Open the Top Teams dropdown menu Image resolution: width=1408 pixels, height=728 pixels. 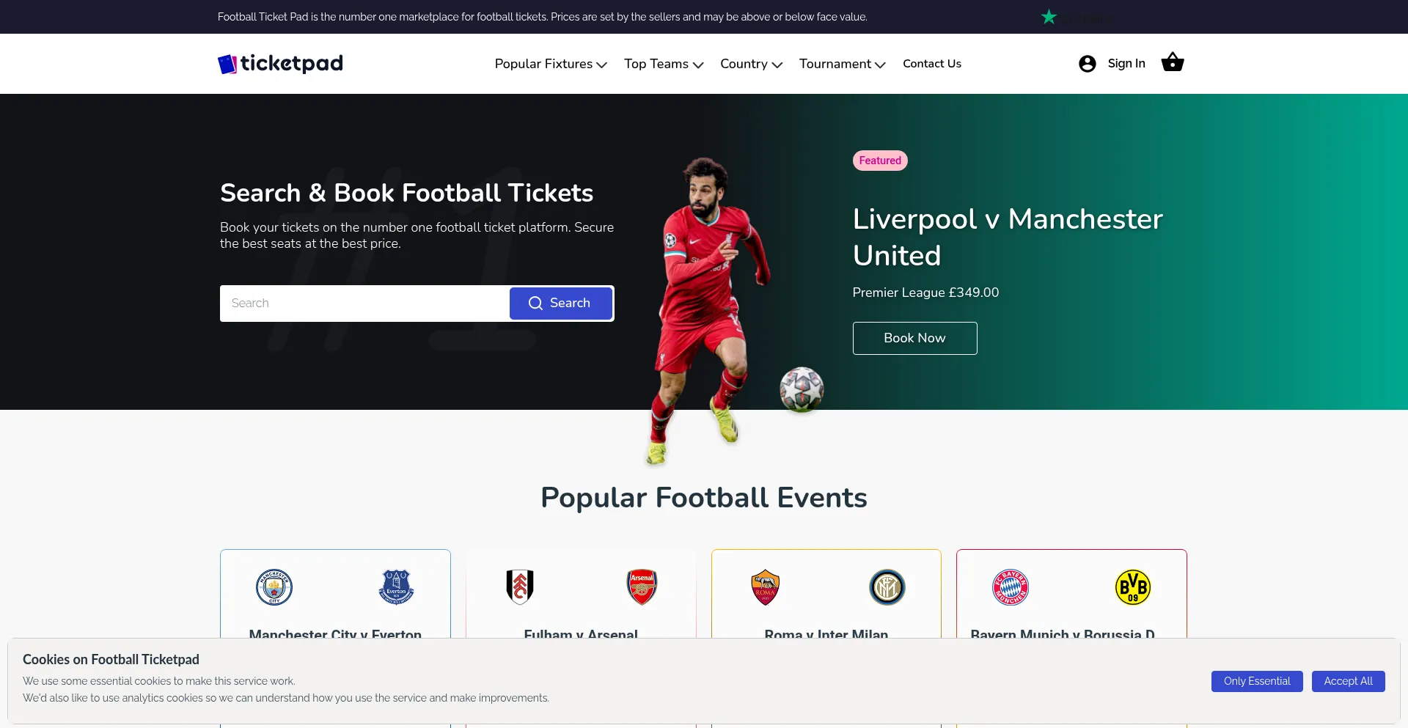click(x=664, y=64)
